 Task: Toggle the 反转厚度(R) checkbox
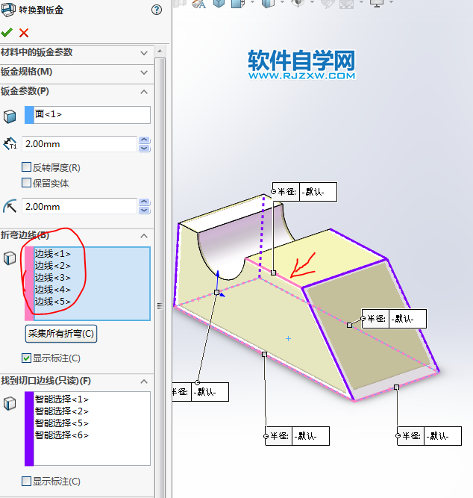(26, 166)
